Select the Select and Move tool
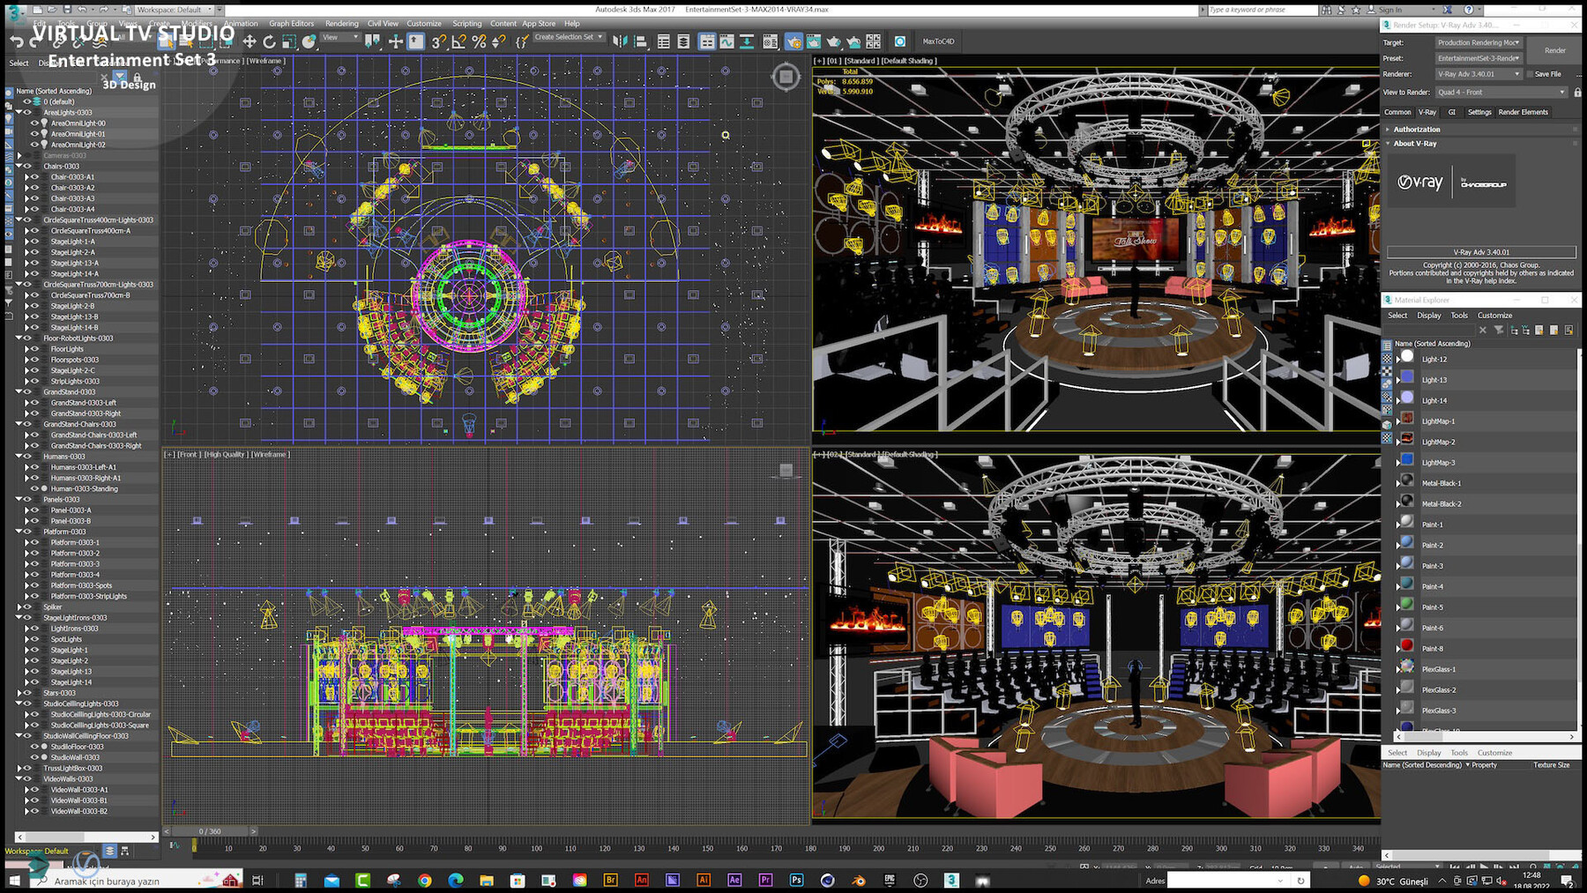Screen dimensions: 1587x893 pyautogui.click(x=250, y=41)
